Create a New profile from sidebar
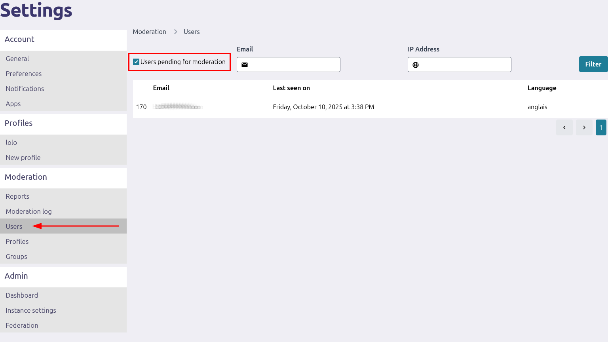The height and width of the screenshot is (342, 608). [23, 158]
